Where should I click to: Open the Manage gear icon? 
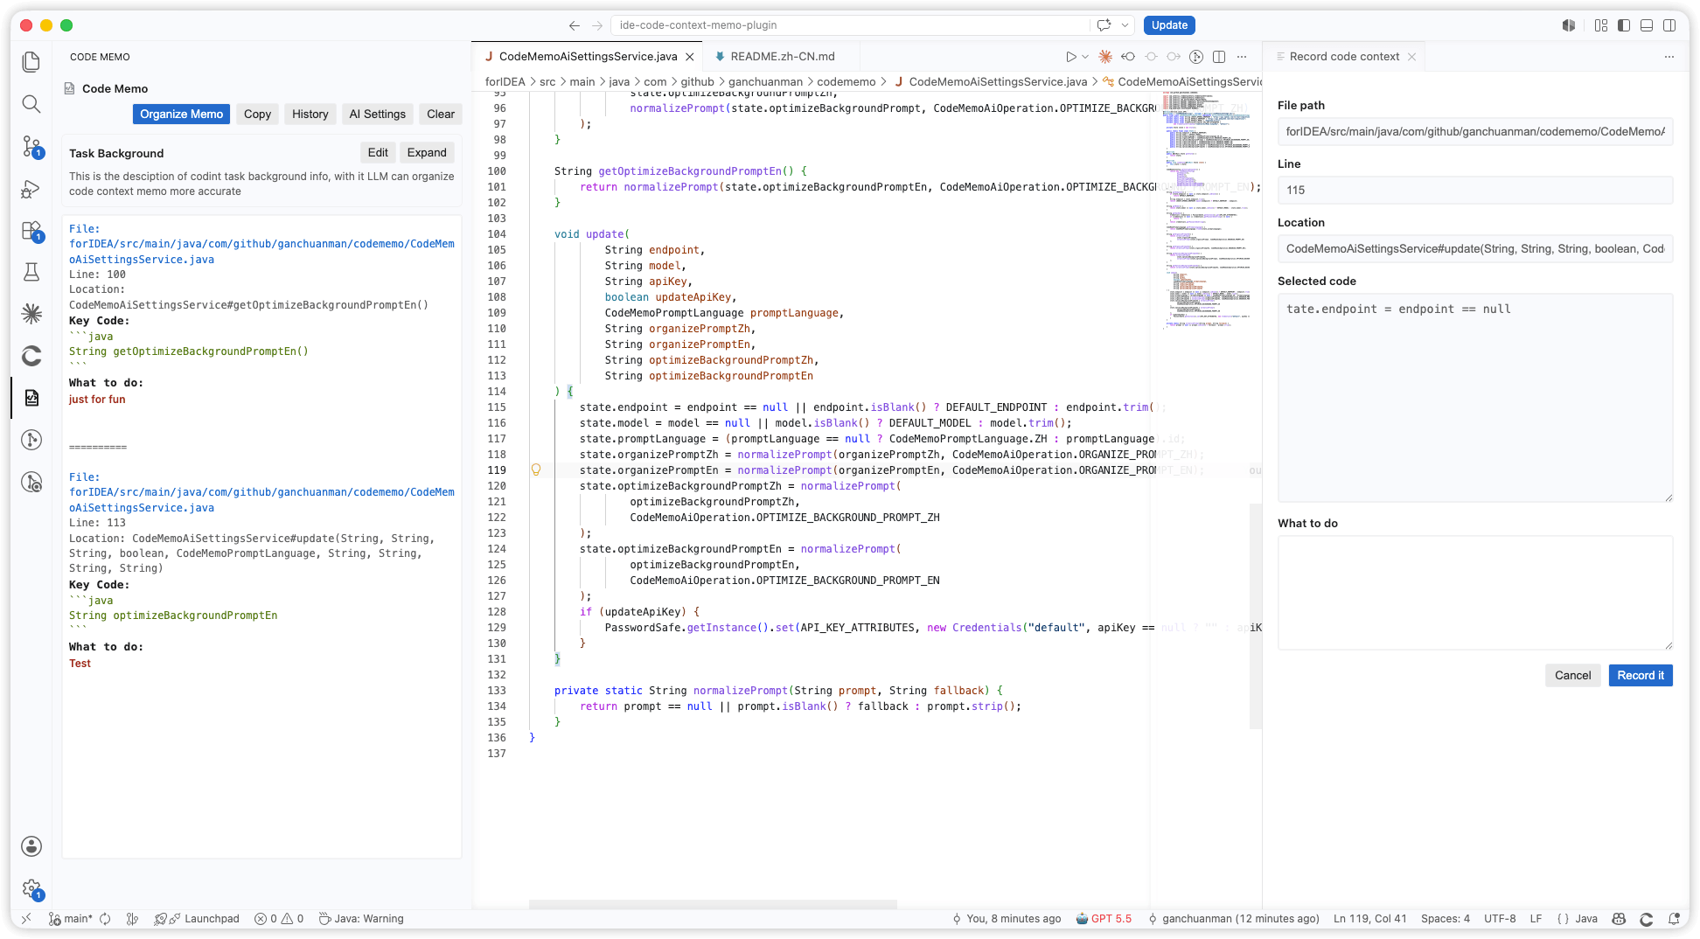(31, 889)
